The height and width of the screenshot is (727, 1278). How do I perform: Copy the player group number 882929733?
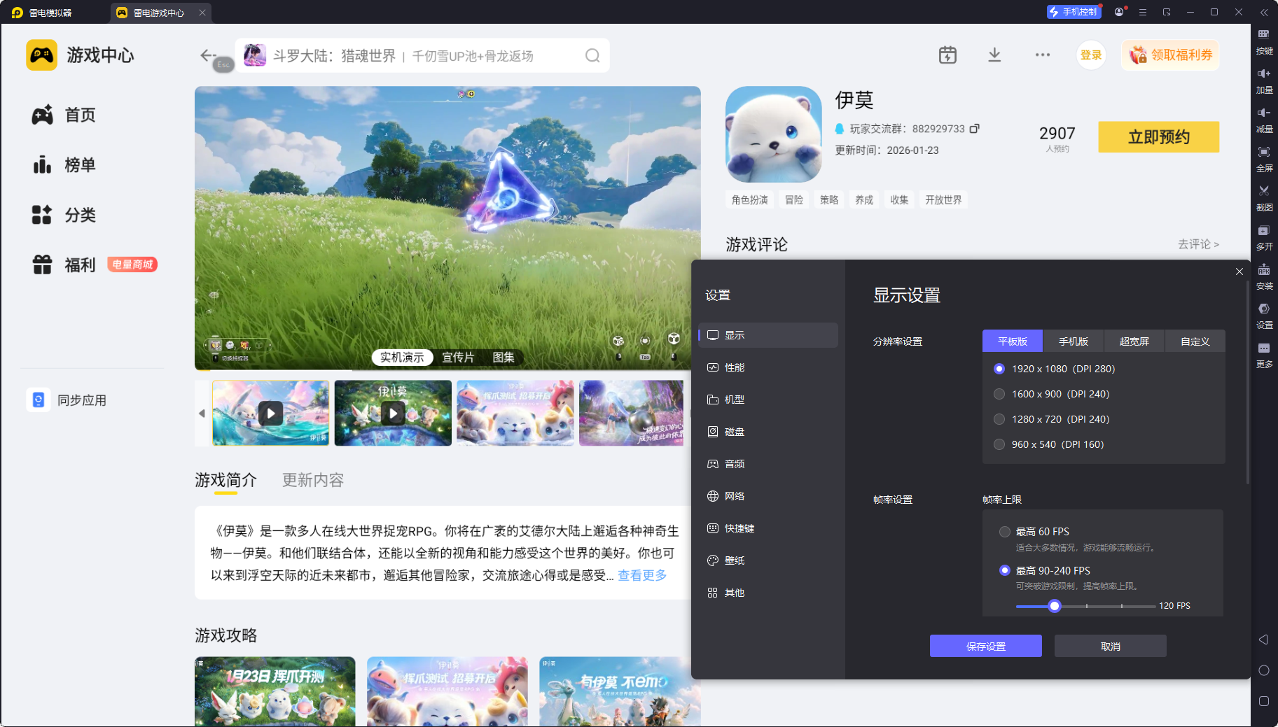(x=974, y=129)
